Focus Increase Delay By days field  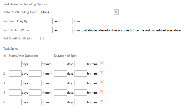coord(46,21)
